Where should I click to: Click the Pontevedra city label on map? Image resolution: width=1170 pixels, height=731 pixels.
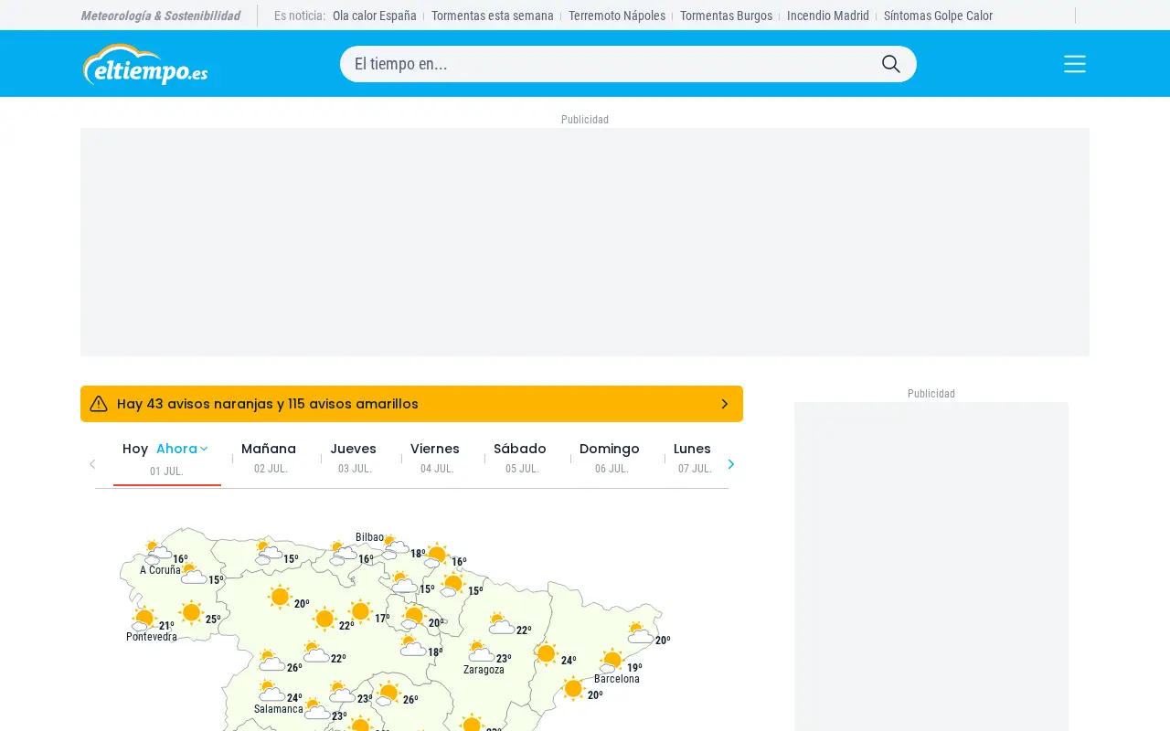(x=152, y=637)
